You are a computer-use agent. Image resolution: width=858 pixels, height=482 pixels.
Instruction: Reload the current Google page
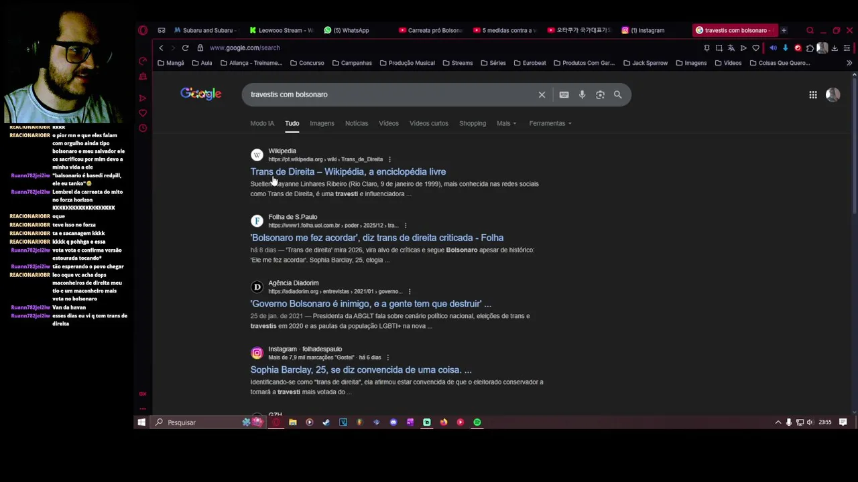[x=185, y=48]
